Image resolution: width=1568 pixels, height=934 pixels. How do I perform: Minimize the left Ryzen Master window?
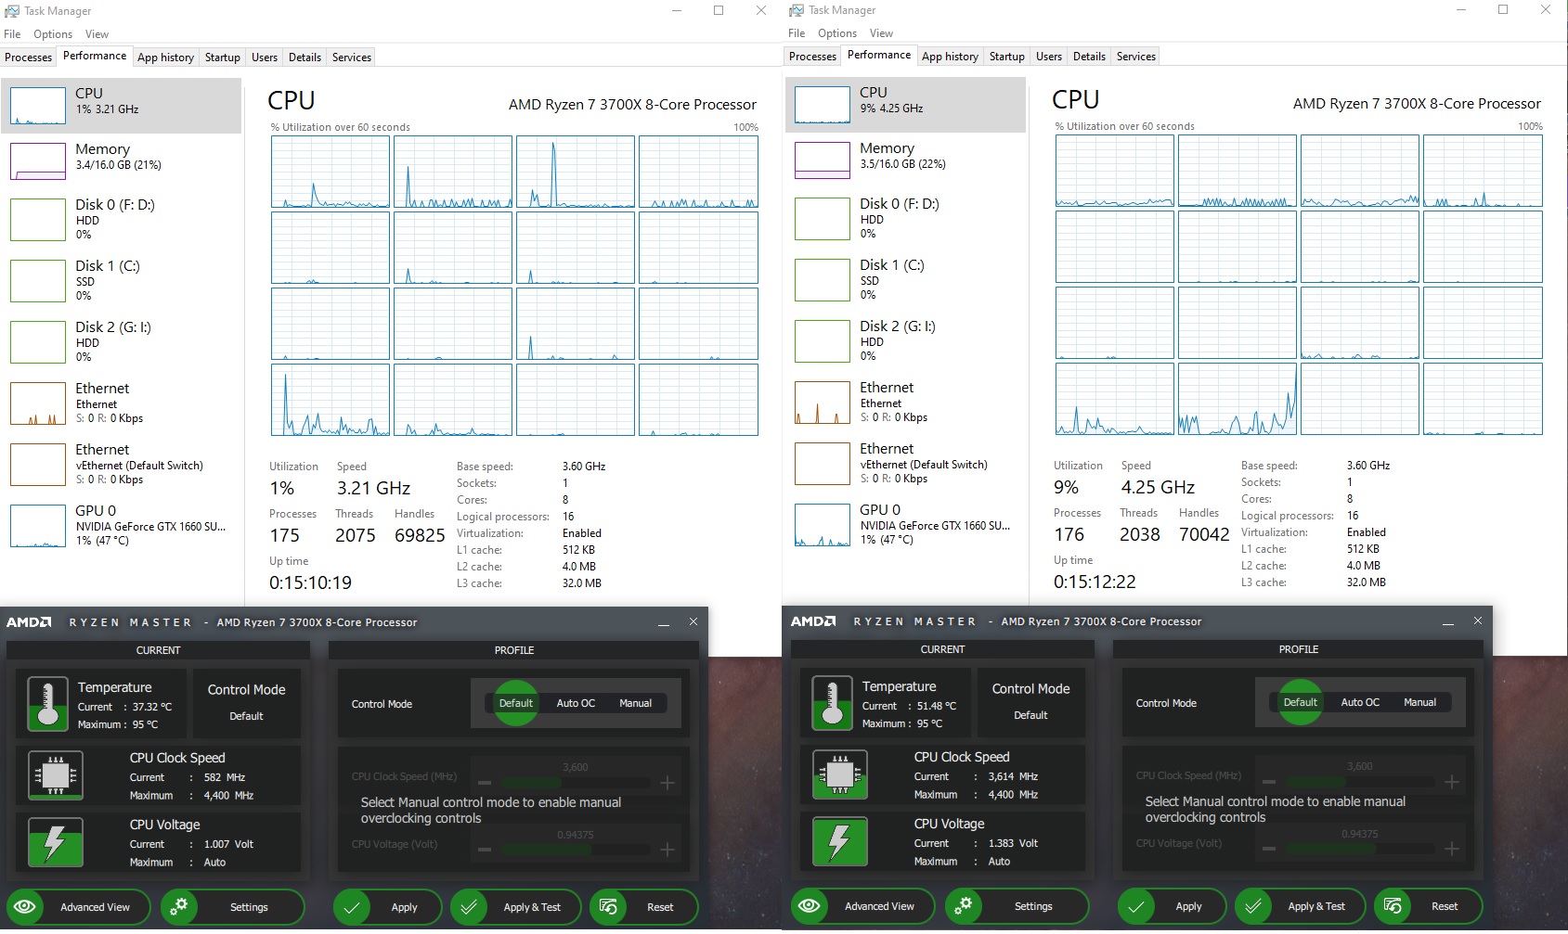coord(664,623)
